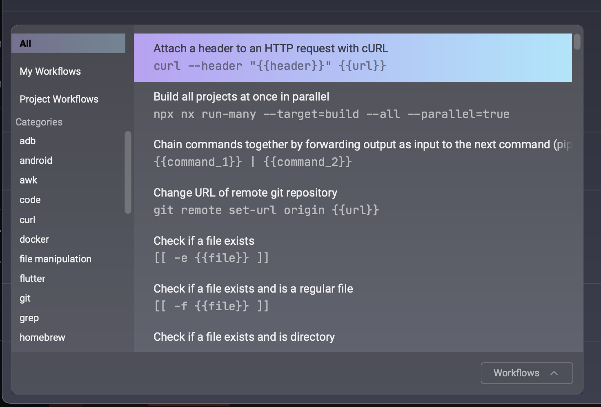Select Attach a header cURL workflow
The height and width of the screenshot is (407, 601).
point(352,57)
